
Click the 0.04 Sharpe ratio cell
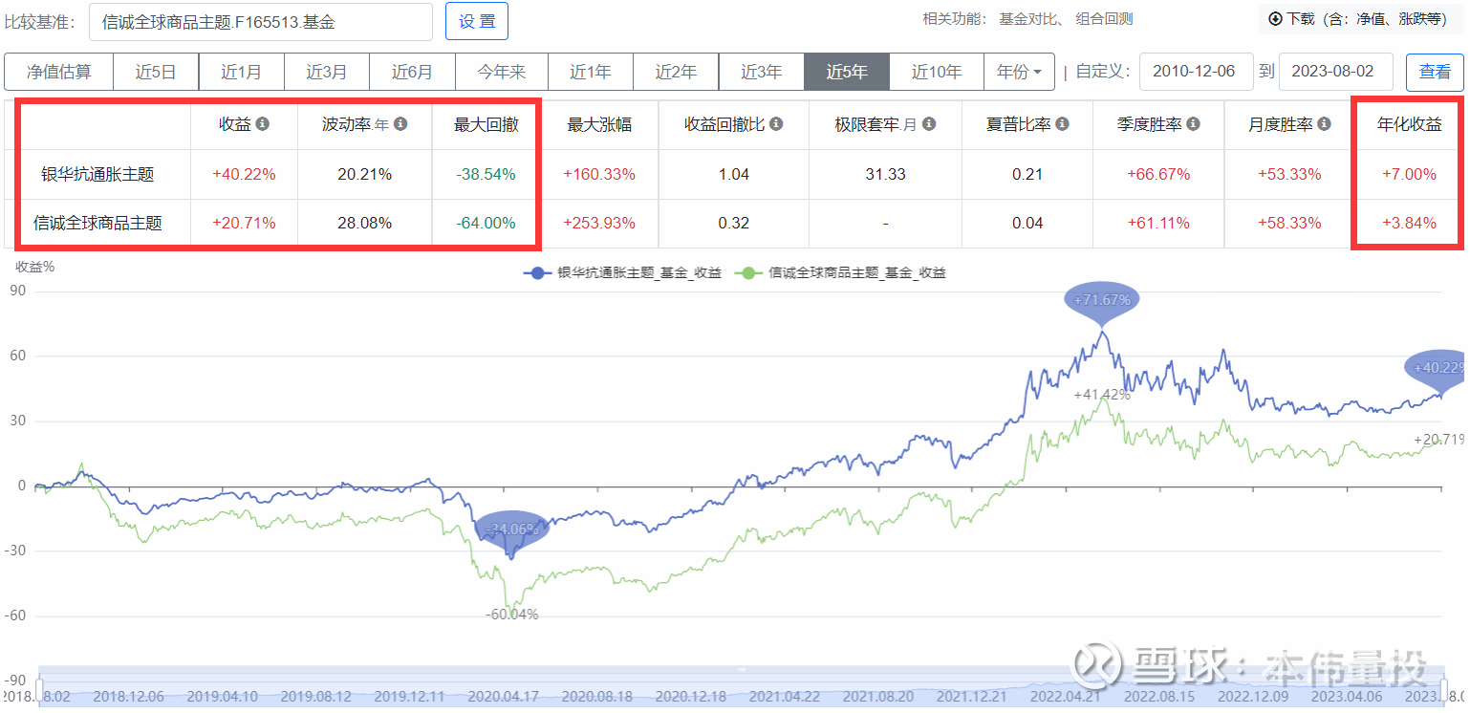[1027, 223]
